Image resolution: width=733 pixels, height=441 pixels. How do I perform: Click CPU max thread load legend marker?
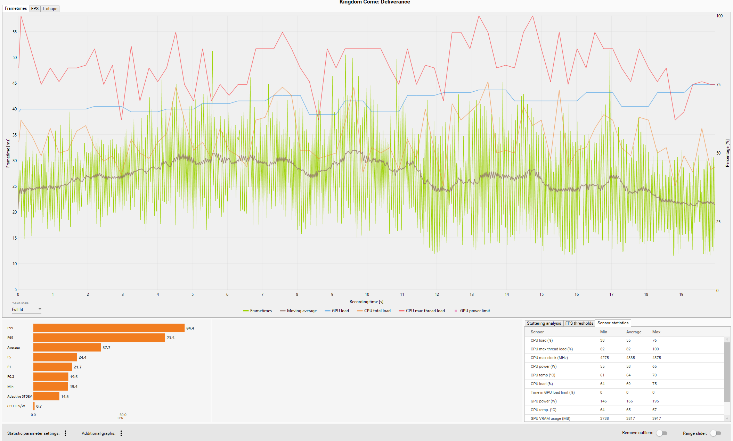pyautogui.click(x=401, y=311)
